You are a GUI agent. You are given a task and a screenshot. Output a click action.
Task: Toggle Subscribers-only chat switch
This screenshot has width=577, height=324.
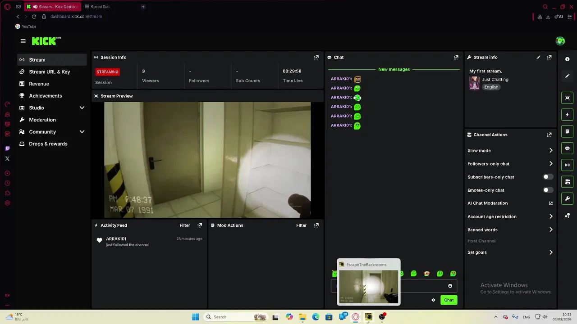tap(548, 177)
